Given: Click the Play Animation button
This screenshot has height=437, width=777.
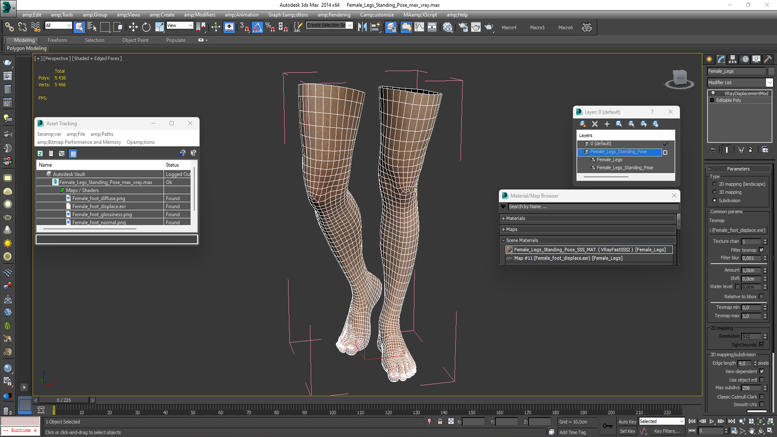Looking at the screenshot, I should coord(712,422).
